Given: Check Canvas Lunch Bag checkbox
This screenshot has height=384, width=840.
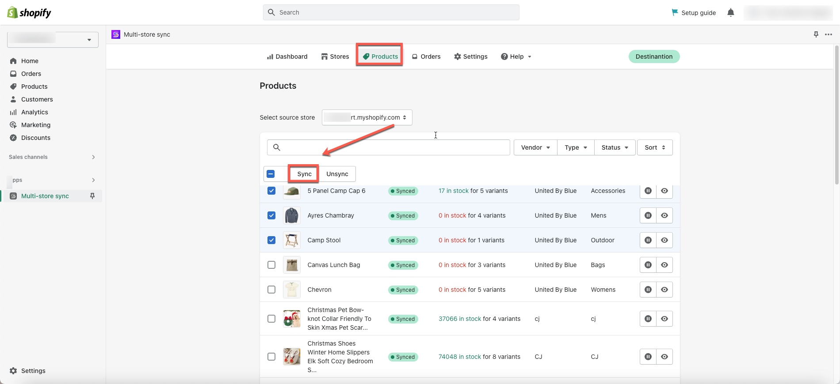Looking at the screenshot, I should (271, 265).
